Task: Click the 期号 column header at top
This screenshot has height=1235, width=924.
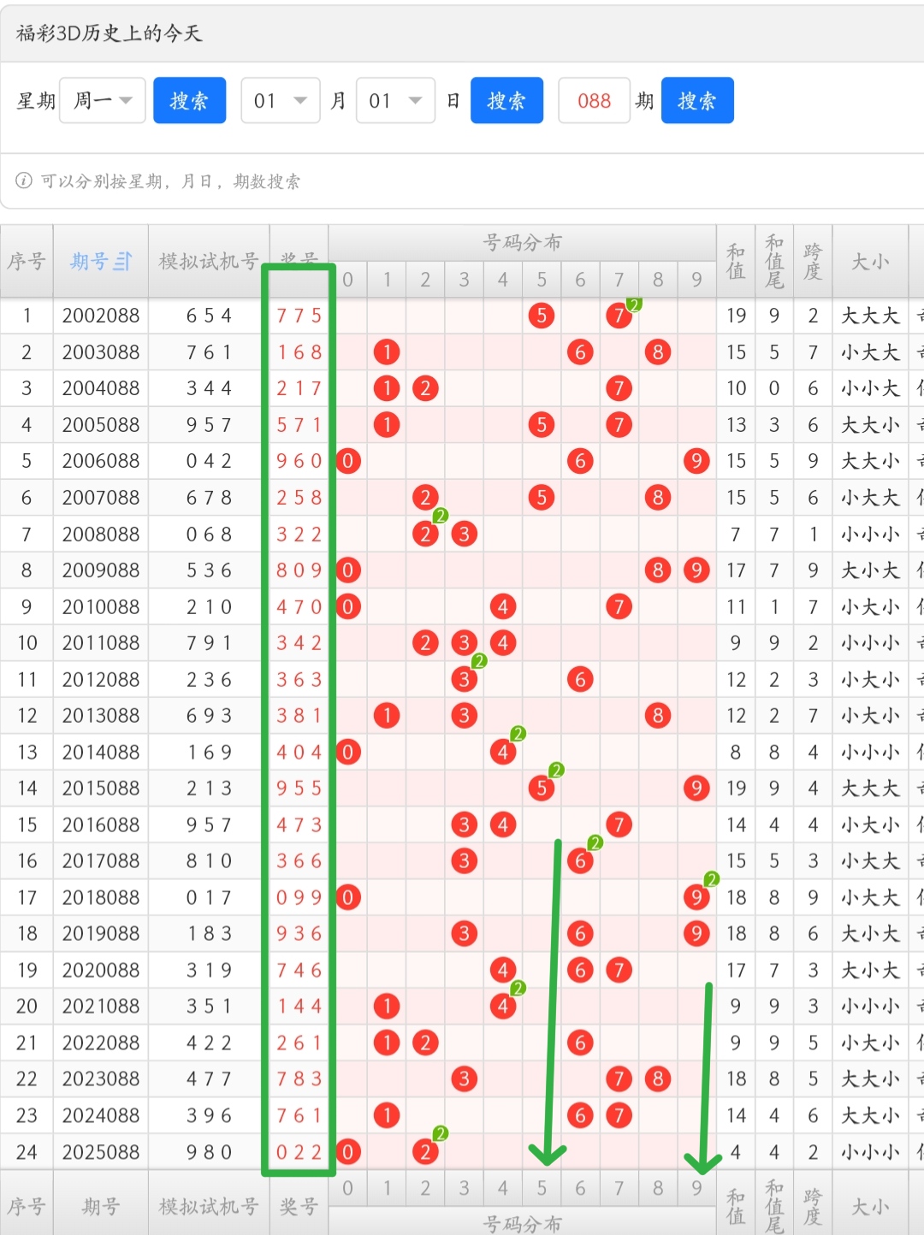Action: pos(90,262)
